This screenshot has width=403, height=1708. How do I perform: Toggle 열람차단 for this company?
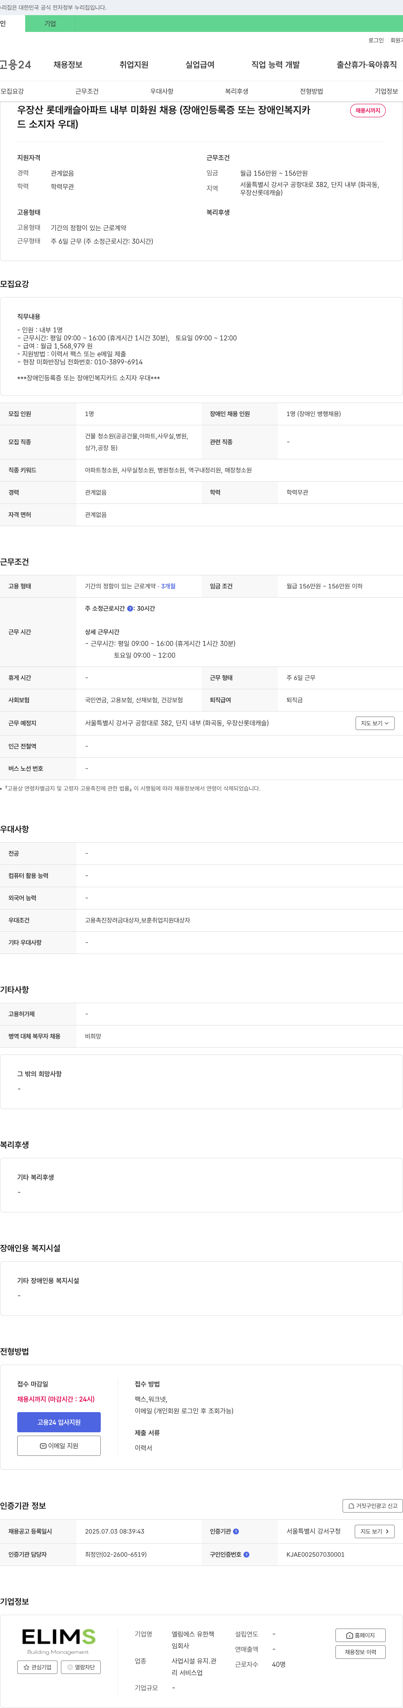81,1667
